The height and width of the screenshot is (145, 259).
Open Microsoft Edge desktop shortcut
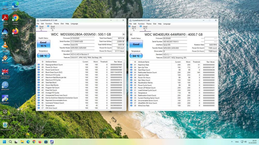[x=15, y=6]
